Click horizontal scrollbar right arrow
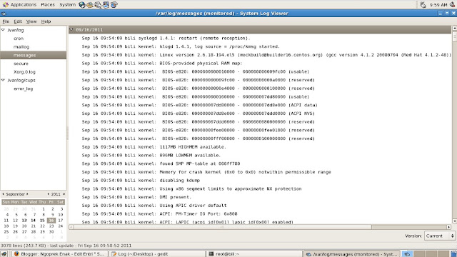 [x=449, y=227]
